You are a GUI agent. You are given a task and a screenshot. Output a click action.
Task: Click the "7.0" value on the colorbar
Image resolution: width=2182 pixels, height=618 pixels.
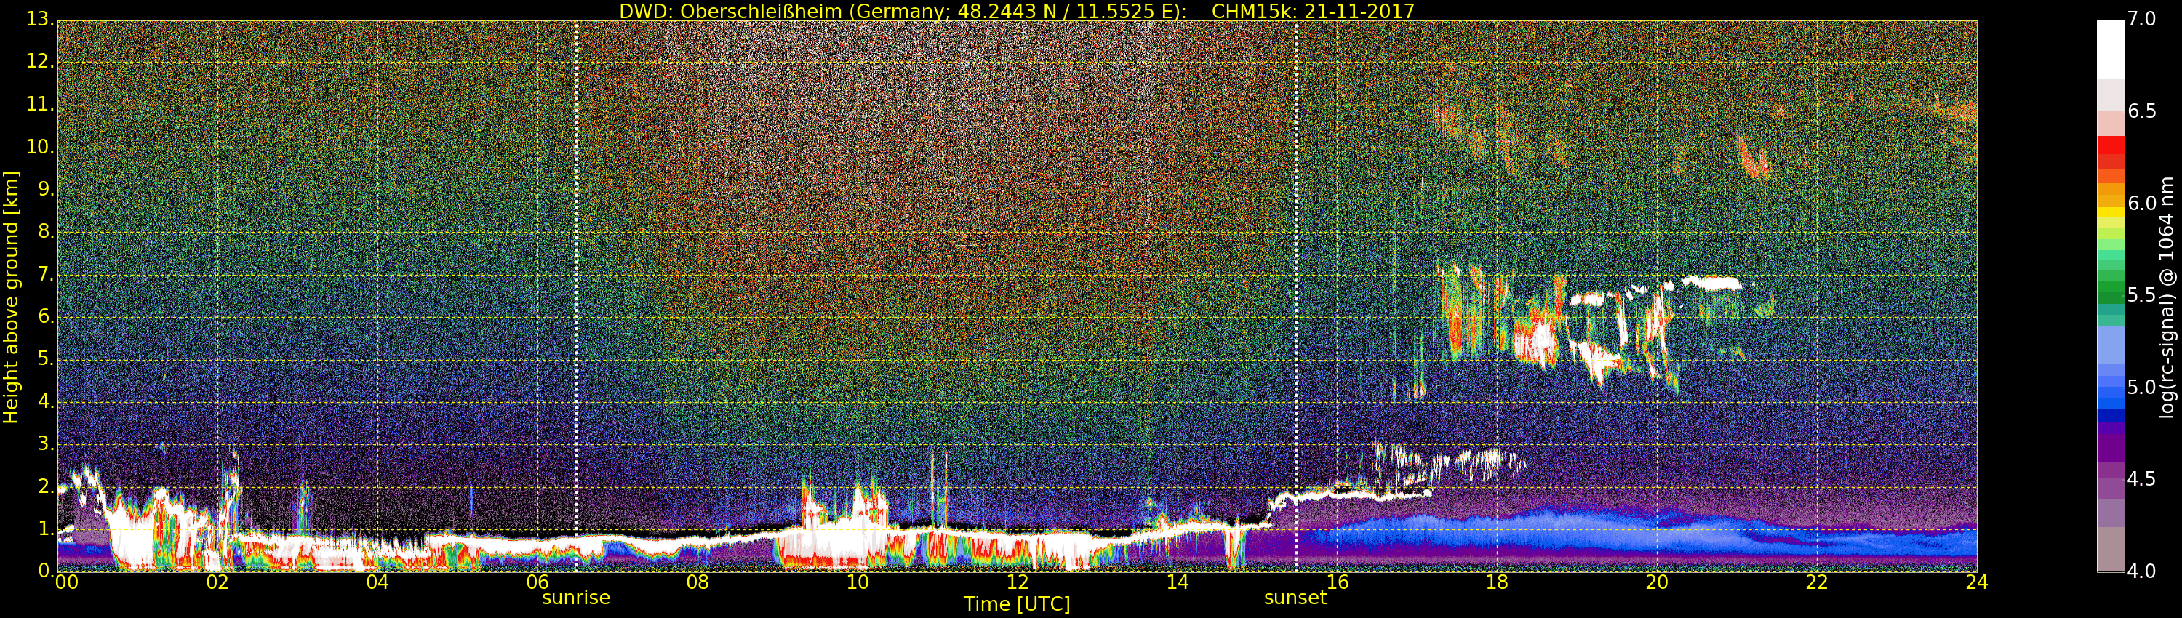pyautogui.click(x=2142, y=20)
